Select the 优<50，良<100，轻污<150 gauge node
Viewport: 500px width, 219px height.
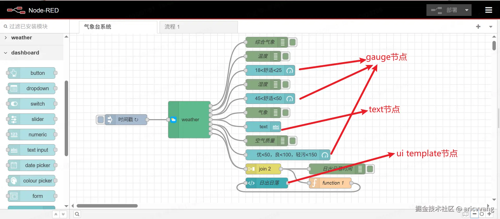pyautogui.click(x=288, y=155)
